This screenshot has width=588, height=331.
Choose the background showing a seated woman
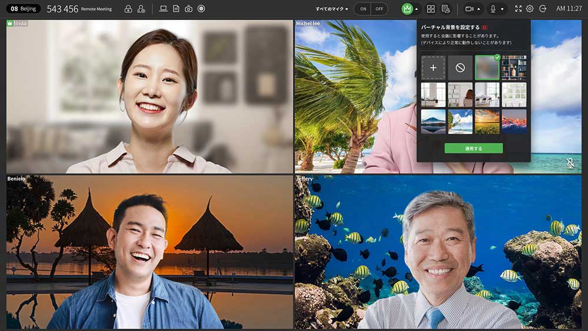pyautogui.click(x=460, y=95)
